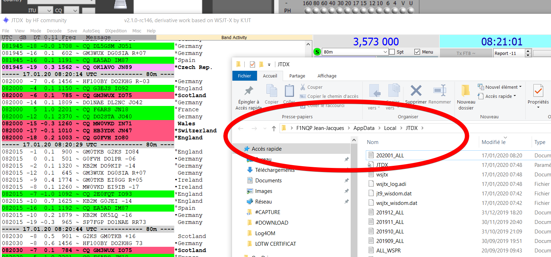Click AppData in the address bar path
The height and width of the screenshot is (257, 551).
click(364, 128)
